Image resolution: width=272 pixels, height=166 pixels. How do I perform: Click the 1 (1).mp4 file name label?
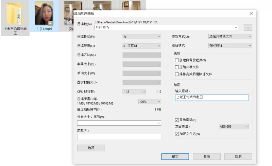(x=44, y=29)
